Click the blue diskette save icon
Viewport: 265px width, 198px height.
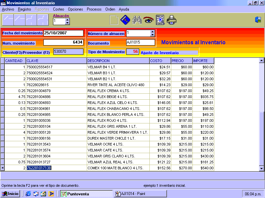pos(125,20)
